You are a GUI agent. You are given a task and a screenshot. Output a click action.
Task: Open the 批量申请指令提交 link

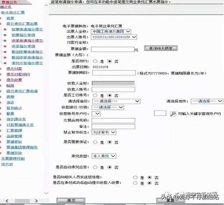click(x=27, y=29)
